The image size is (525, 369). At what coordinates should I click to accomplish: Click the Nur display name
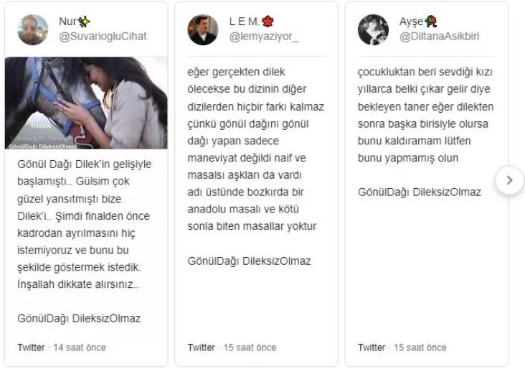pos(67,22)
